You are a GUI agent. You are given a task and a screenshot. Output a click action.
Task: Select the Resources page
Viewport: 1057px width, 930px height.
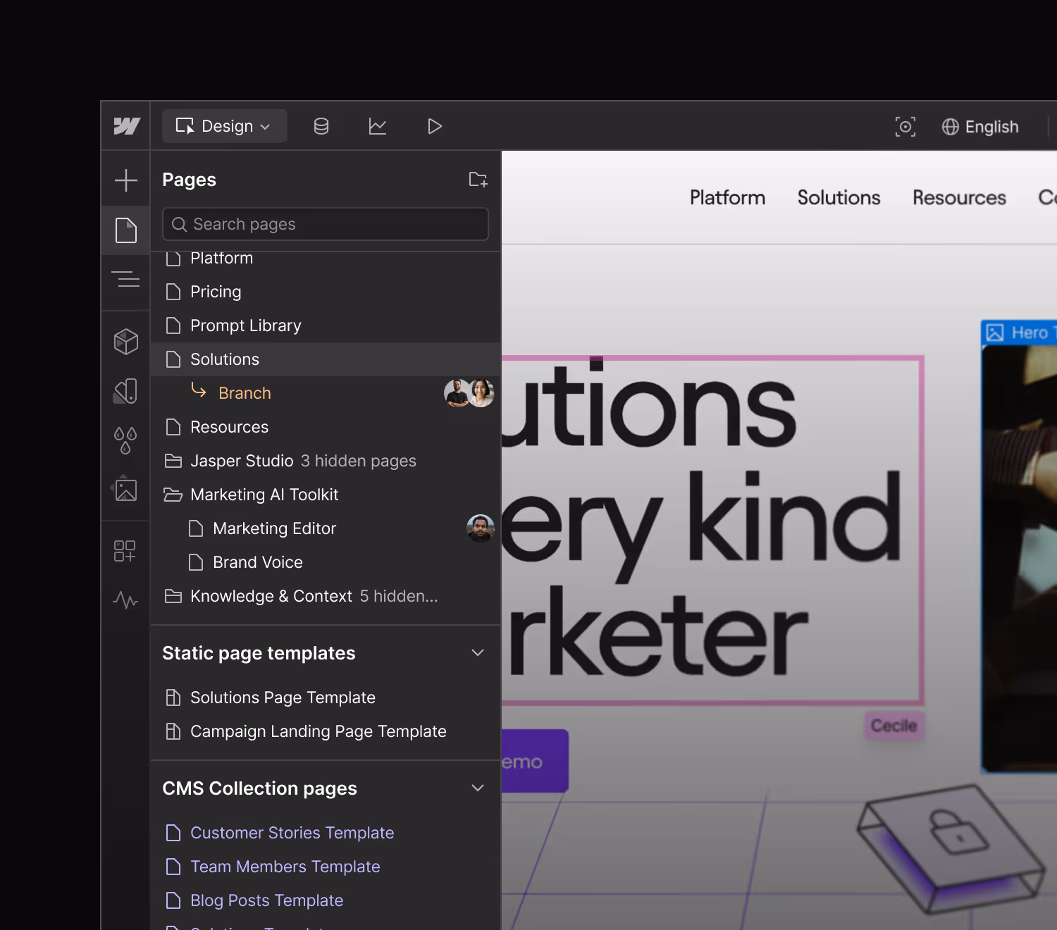coord(326,427)
